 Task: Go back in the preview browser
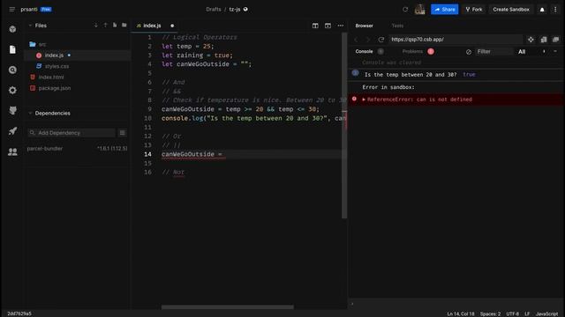[356, 40]
